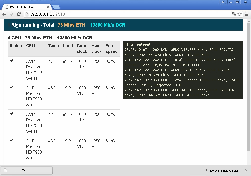Close the 192.168.1.21:9510 tab
The width and height of the screenshot is (251, 176).
48,7
